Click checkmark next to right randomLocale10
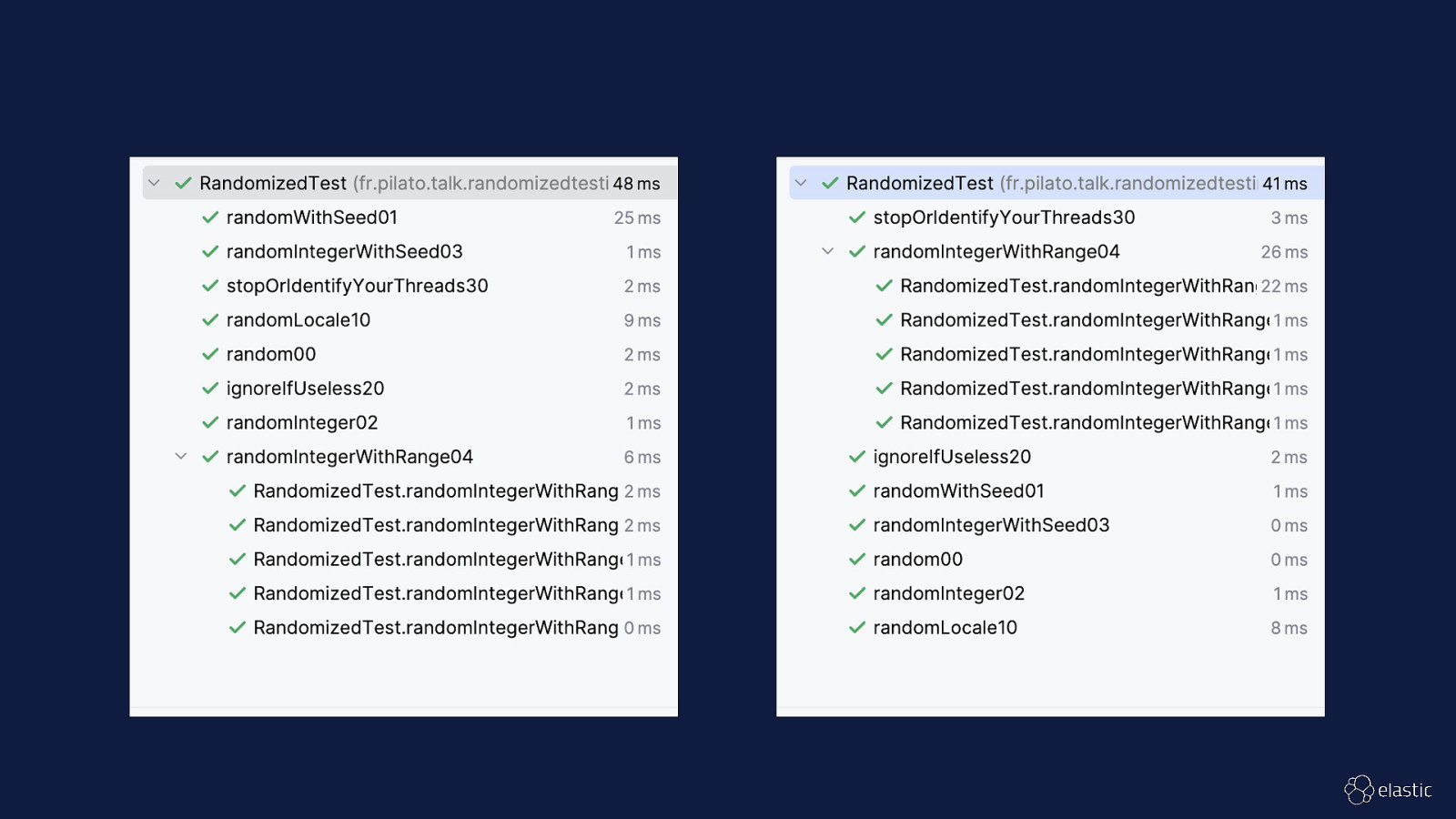 tap(857, 628)
